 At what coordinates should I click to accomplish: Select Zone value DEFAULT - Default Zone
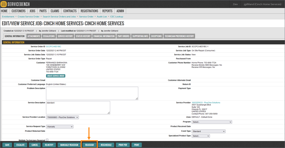click(x=202, y=117)
